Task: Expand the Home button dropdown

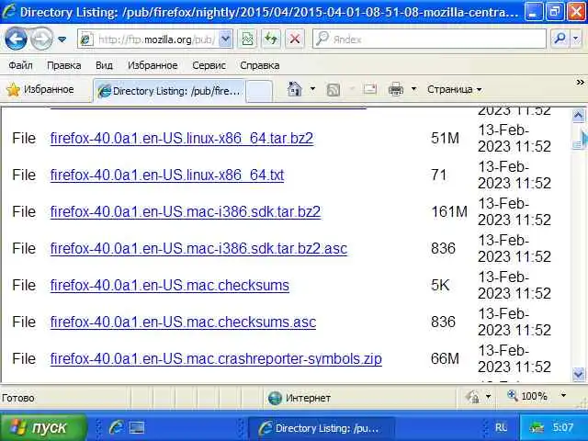Action: [312, 89]
